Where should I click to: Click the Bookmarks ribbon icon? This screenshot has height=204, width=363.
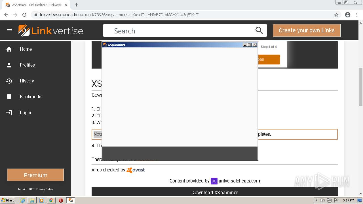9,97
